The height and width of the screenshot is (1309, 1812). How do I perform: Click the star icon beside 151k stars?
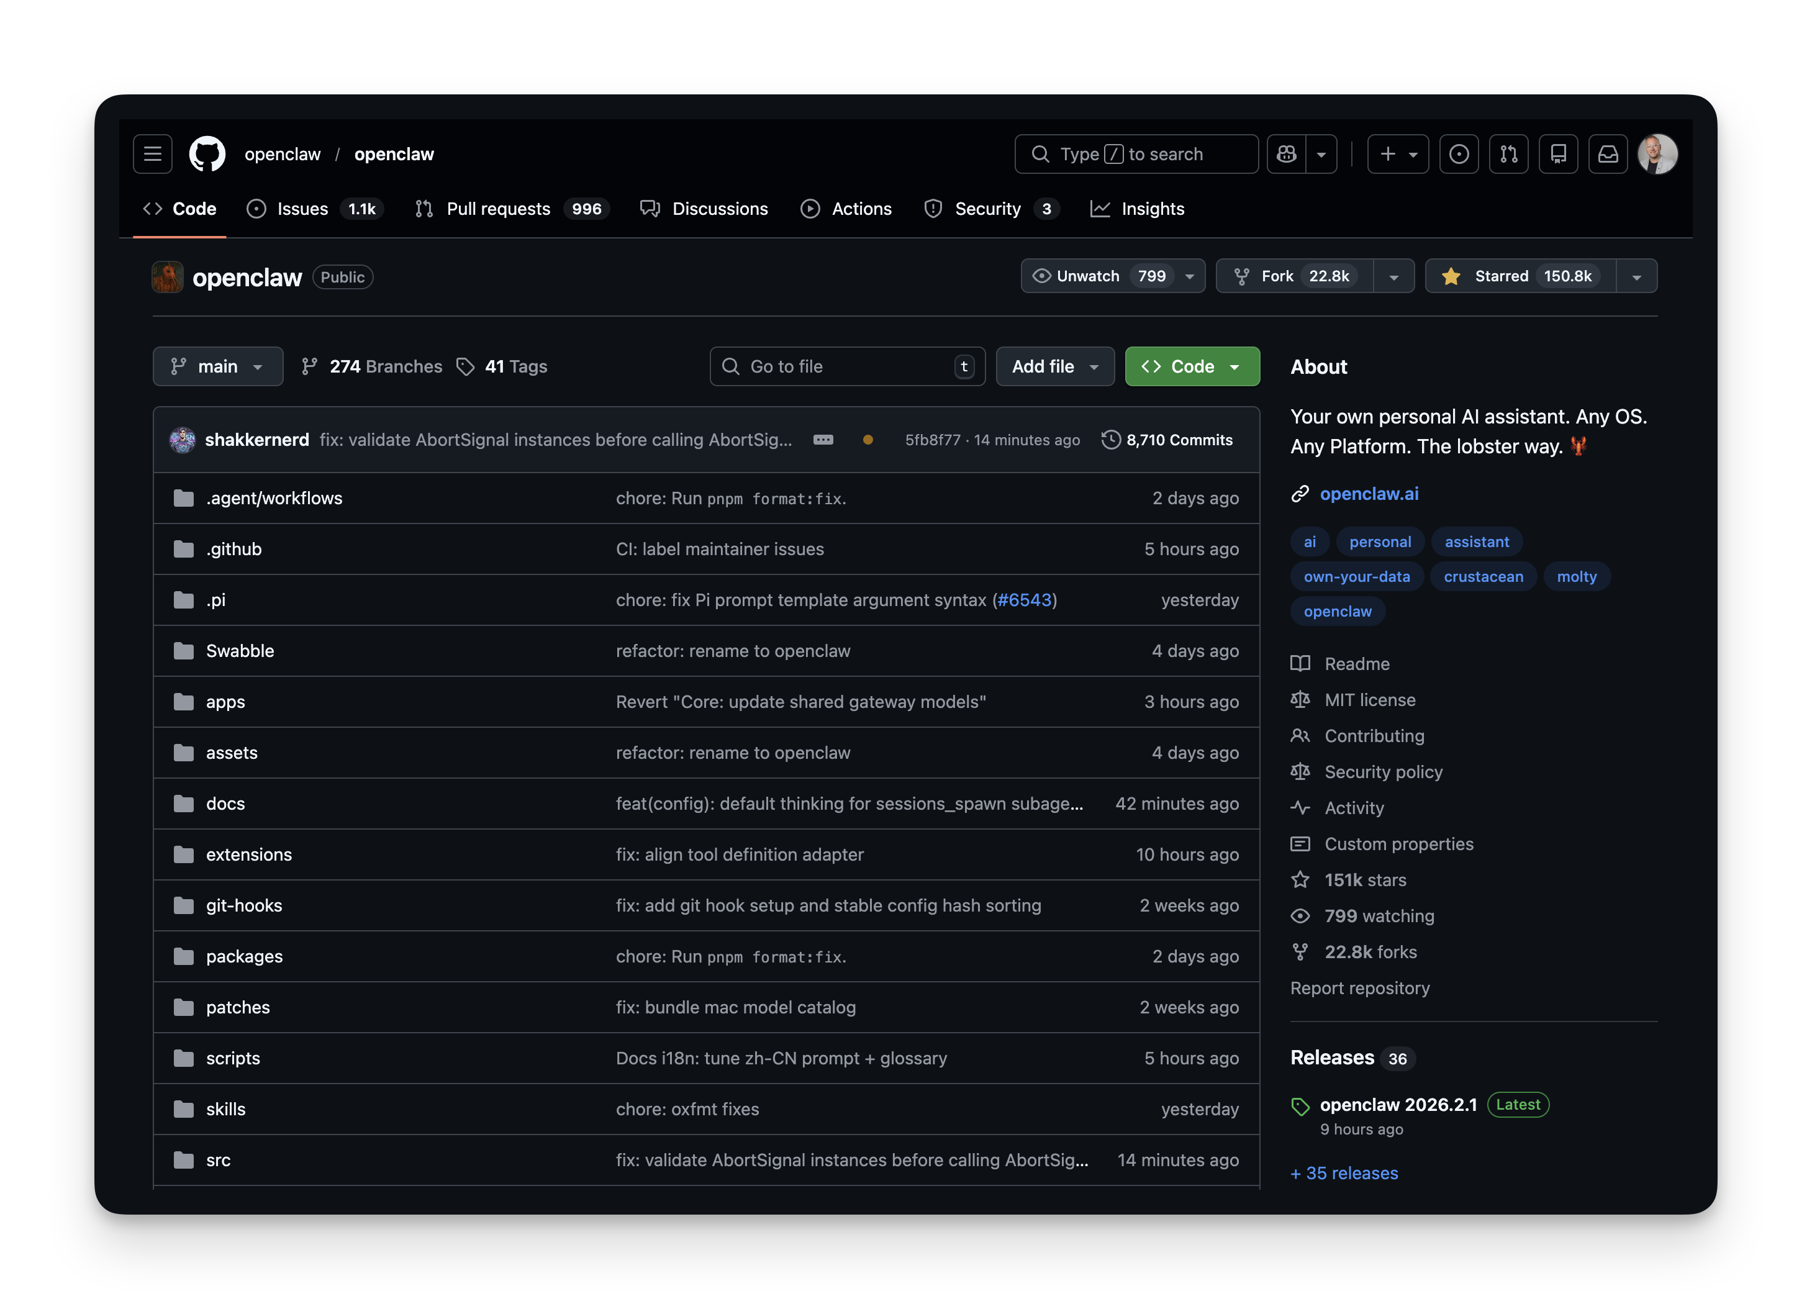tap(1300, 879)
